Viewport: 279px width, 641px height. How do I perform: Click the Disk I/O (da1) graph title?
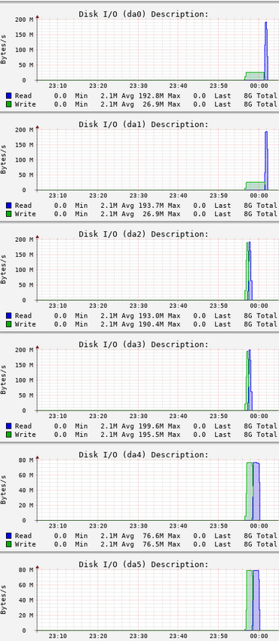(x=143, y=124)
